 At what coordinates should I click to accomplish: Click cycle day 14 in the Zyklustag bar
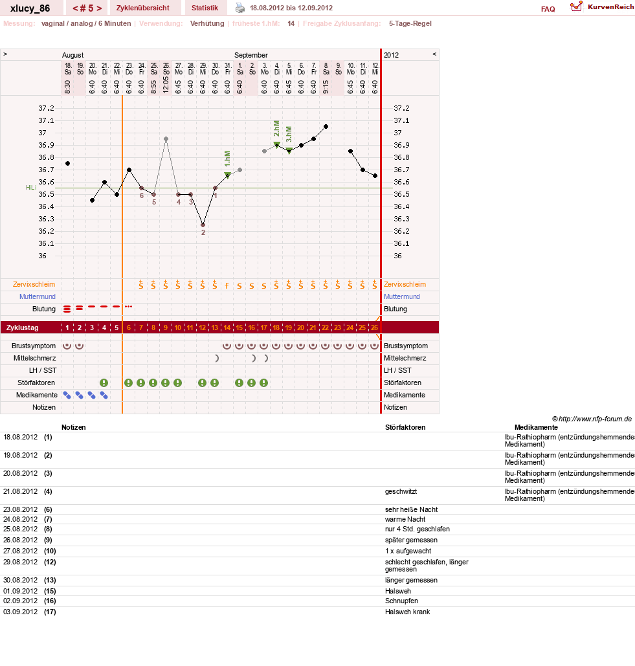(227, 327)
